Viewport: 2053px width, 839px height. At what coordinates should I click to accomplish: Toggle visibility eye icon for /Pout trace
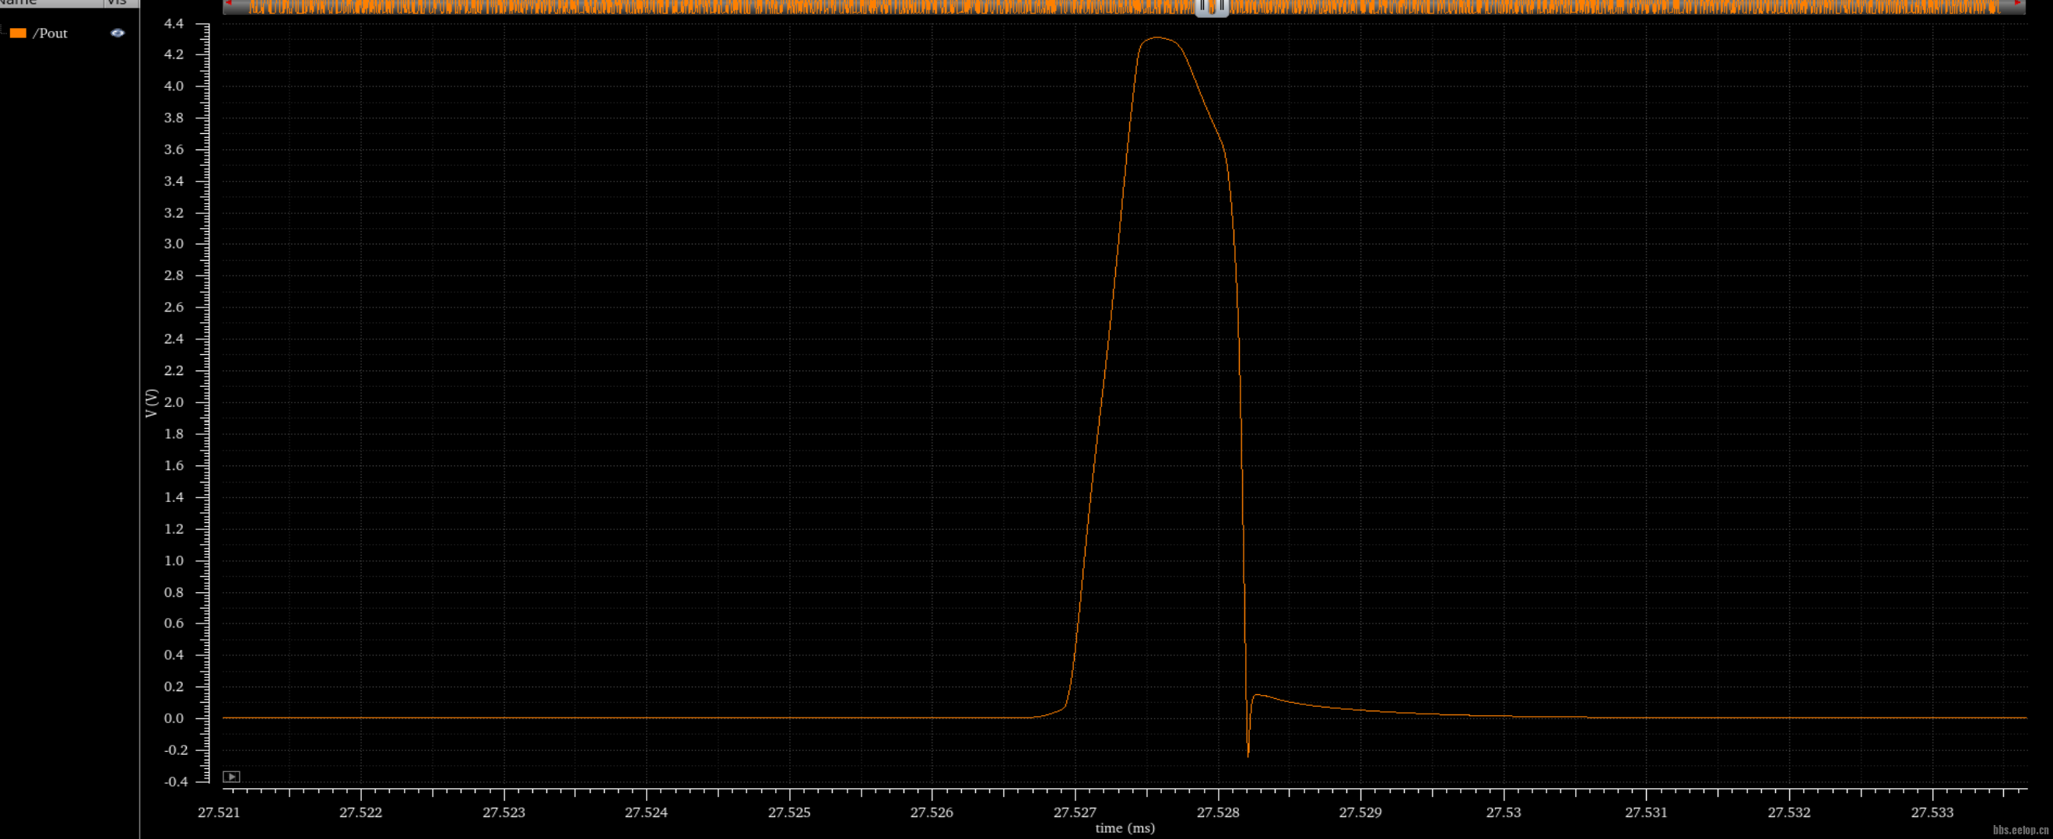[118, 33]
